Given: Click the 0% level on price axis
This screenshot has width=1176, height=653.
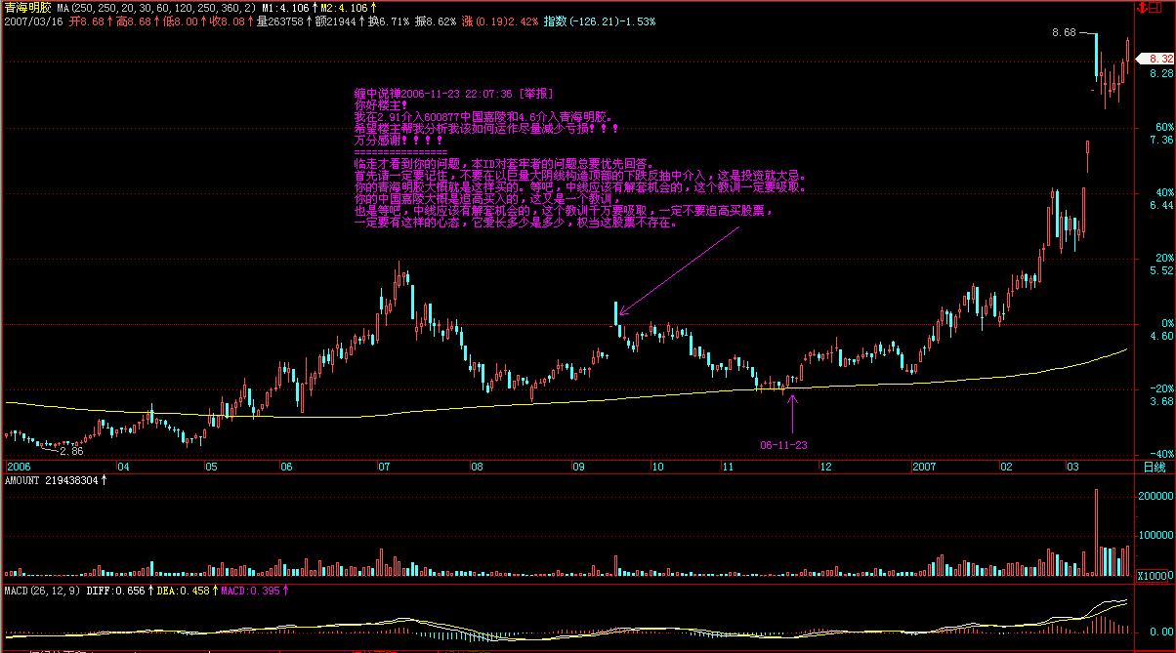Looking at the screenshot, I should 1162,323.
